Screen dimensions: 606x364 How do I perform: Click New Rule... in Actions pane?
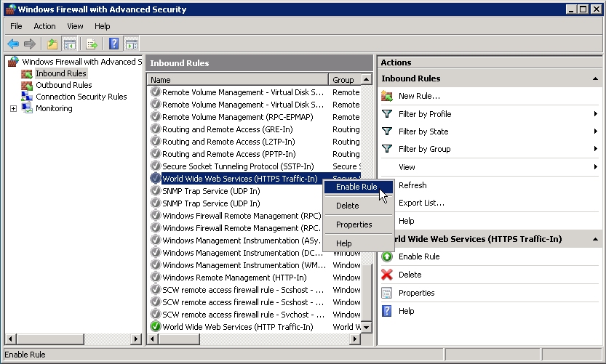419,96
